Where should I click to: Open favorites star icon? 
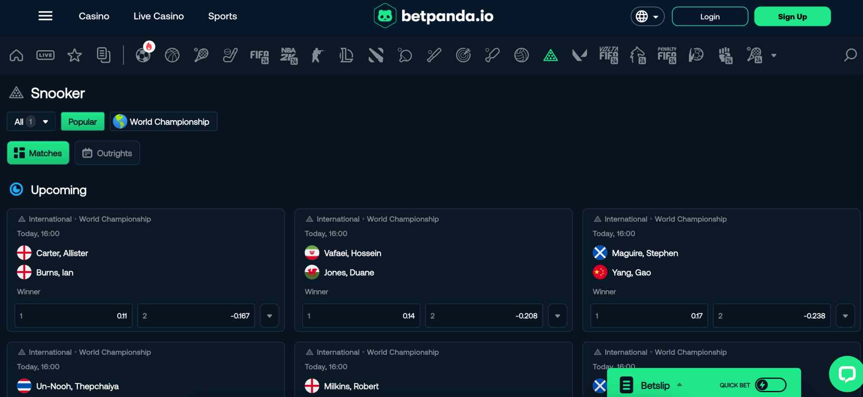click(x=75, y=55)
